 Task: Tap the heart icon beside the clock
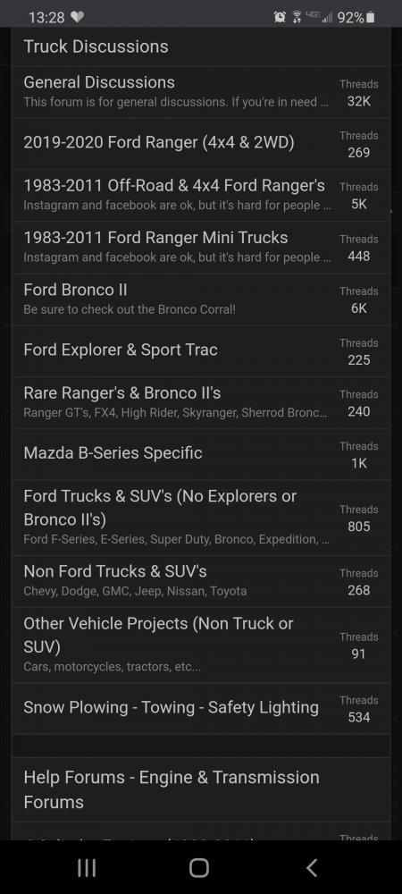click(x=78, y=18)
